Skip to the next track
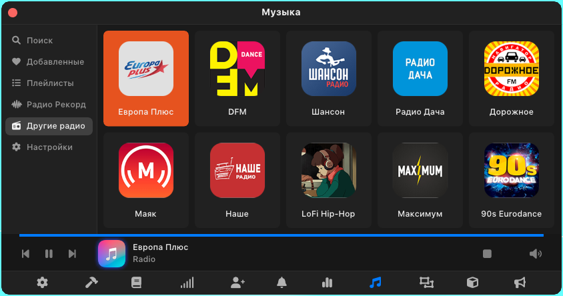 (72, 253)
